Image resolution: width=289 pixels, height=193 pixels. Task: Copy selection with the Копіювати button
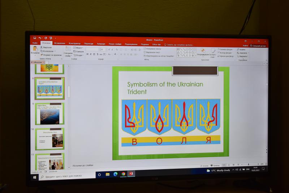tap(47, 51)
